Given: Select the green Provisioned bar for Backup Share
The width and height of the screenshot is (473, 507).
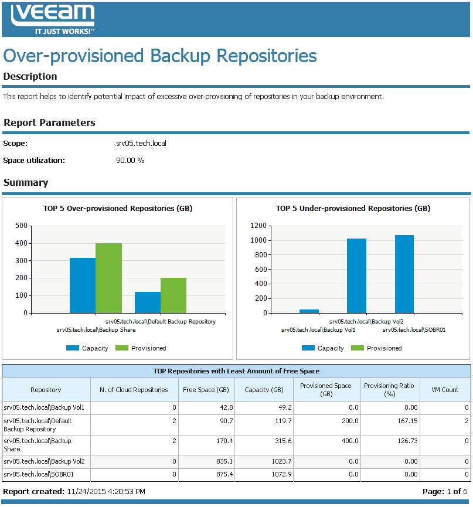Looking at the screenshot, I should coord(108,278).
